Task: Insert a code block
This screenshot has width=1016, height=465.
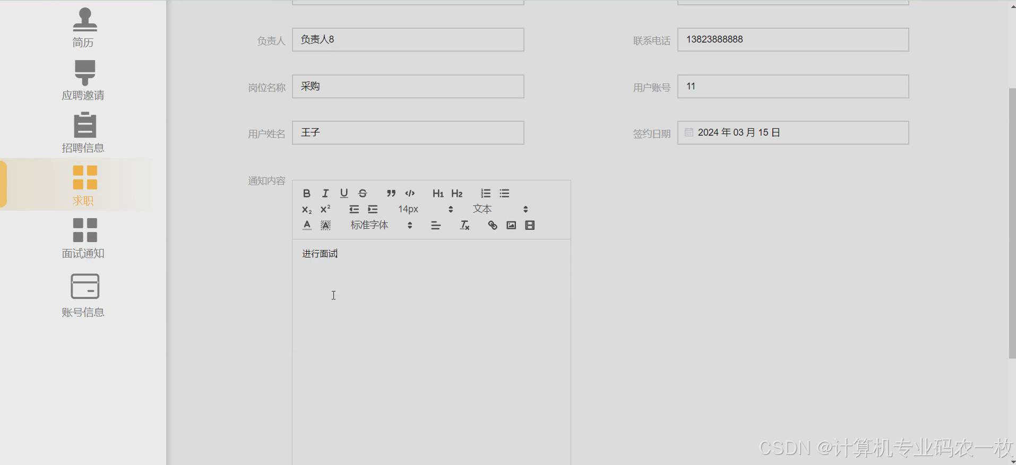Action: coord(410,193)
